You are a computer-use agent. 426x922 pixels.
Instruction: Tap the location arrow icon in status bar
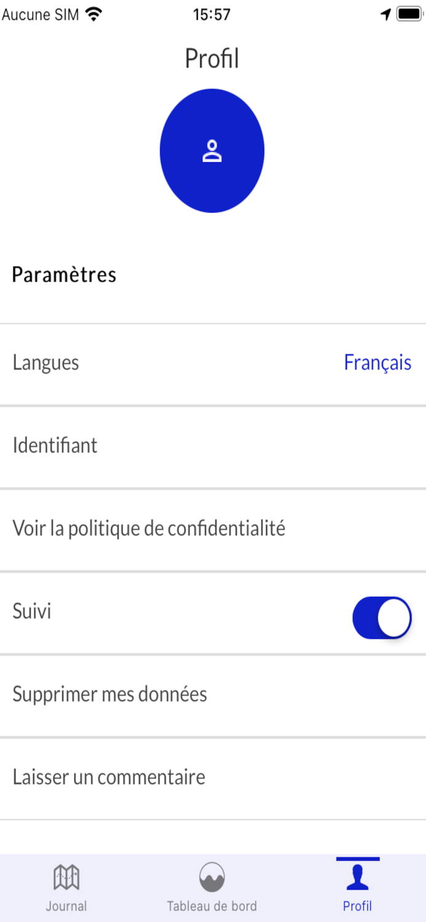click(386, 14)
